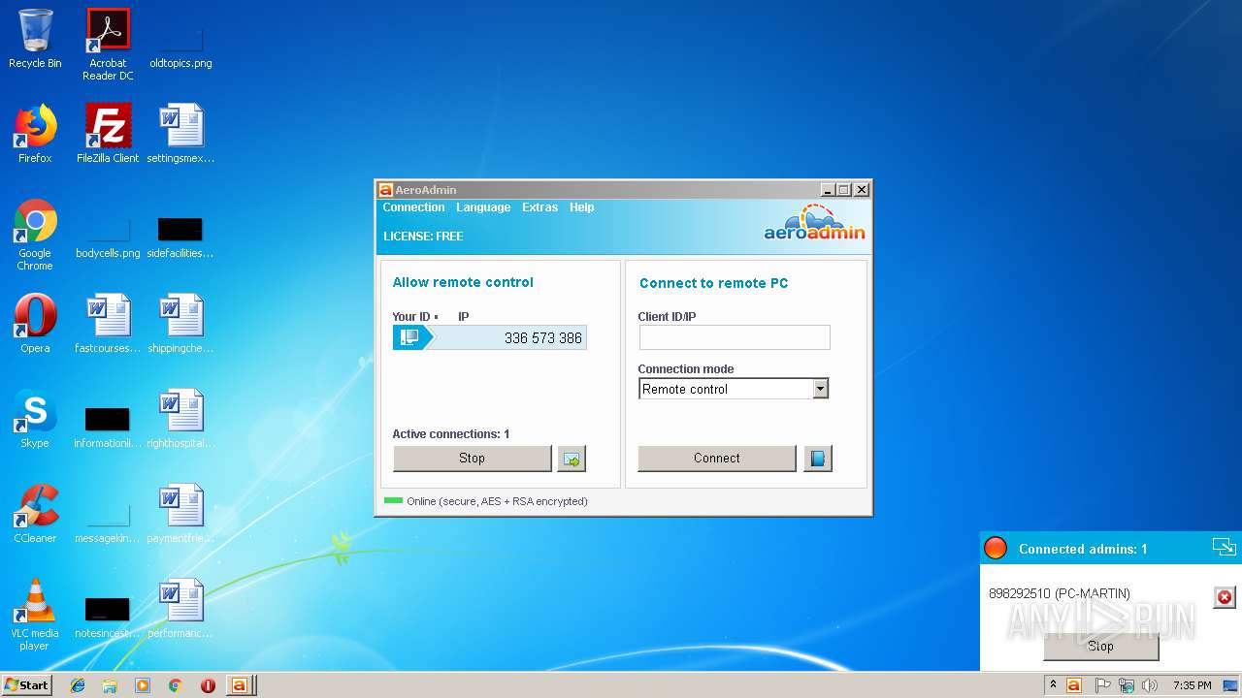Select the paymentfrie... Word document icon

click(x=180, y=514)
